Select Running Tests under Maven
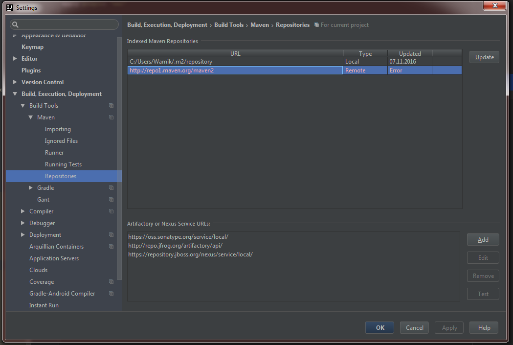513x345 pixels. (63, 164)
